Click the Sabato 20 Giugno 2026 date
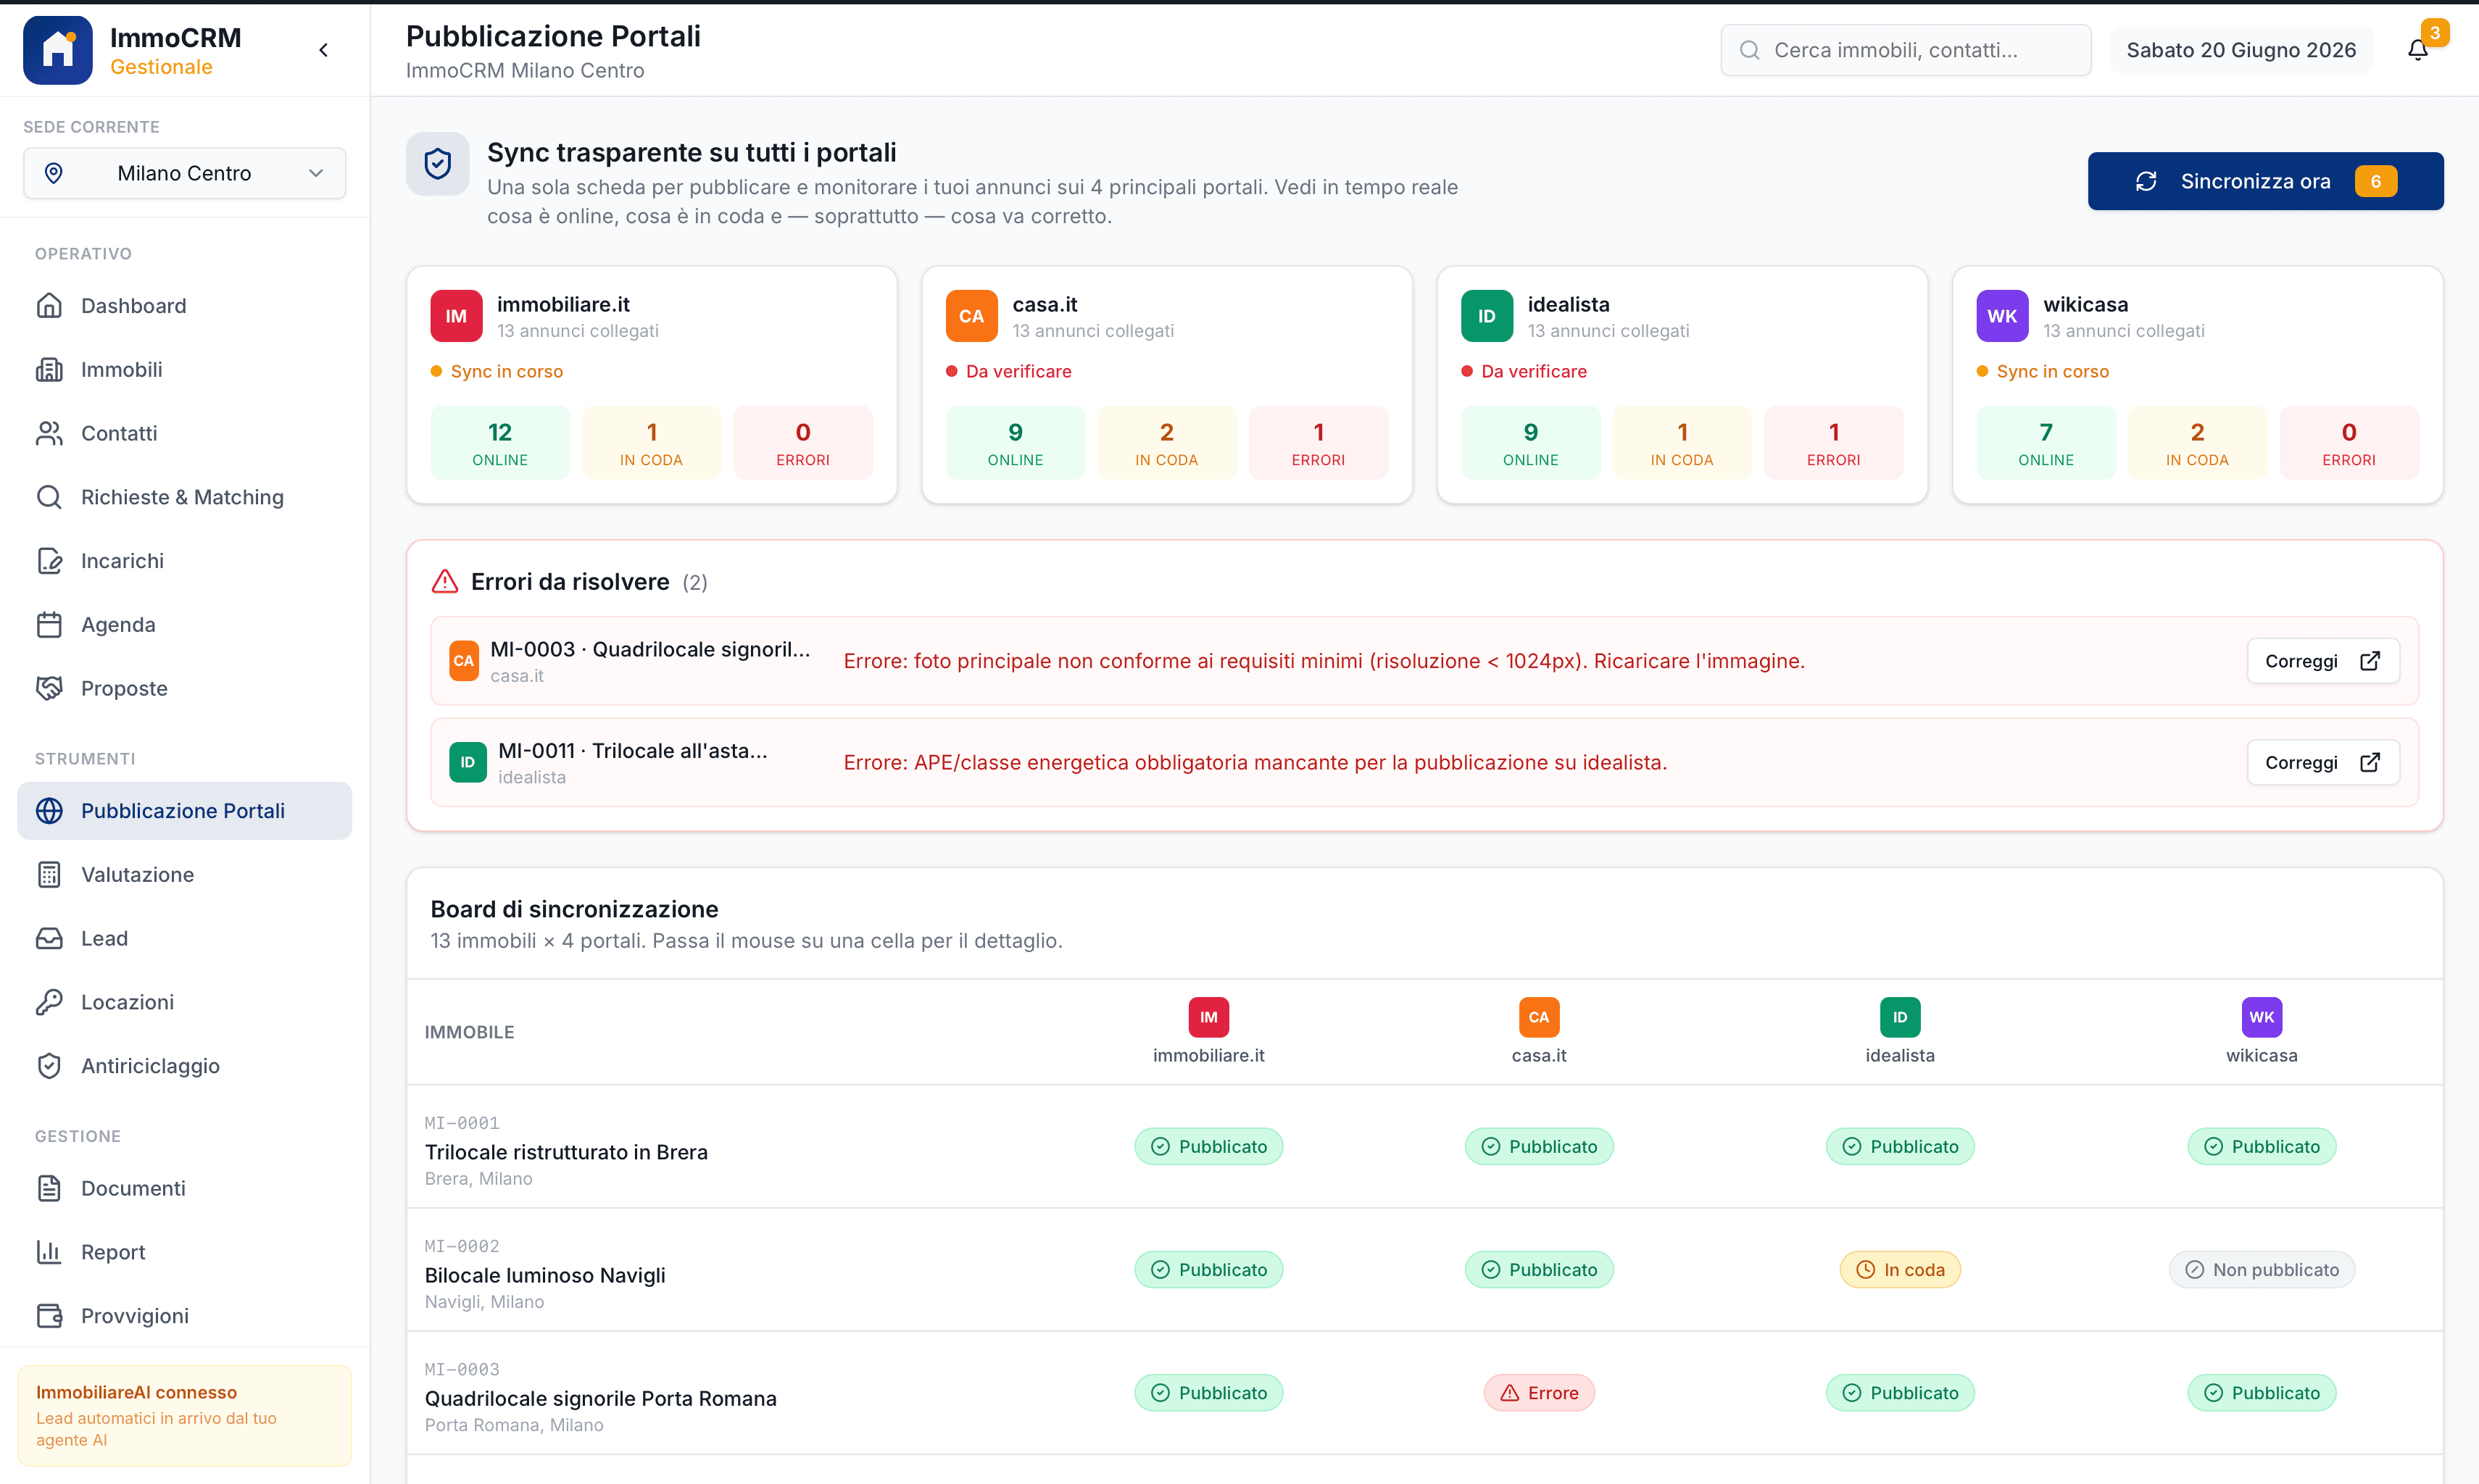 tap(2241, 50)
